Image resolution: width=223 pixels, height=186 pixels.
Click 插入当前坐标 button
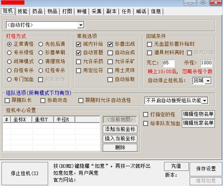(x=120, y=139)
